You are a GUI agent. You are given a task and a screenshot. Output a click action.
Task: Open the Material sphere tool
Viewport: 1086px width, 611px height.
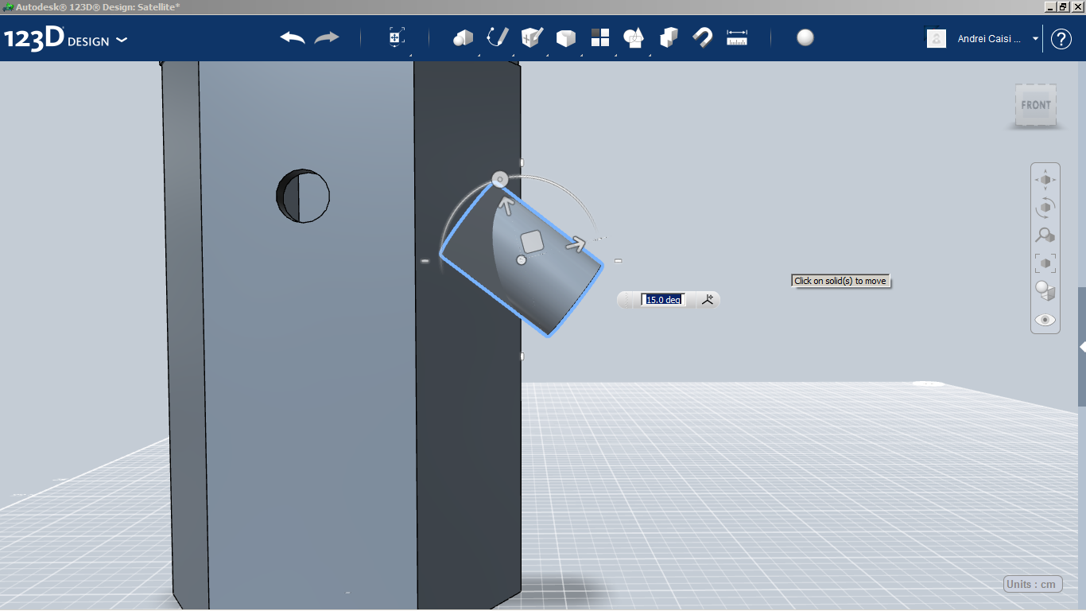click(805, 37)
